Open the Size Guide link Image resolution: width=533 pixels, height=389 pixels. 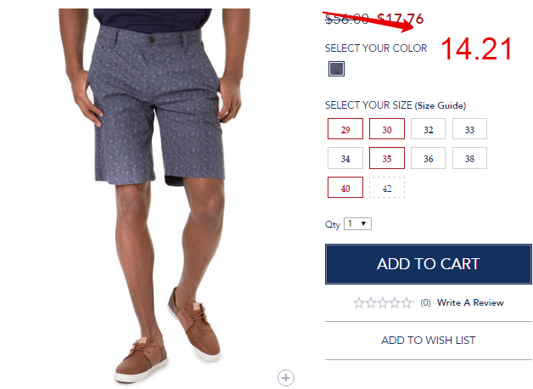pos(440,105)
